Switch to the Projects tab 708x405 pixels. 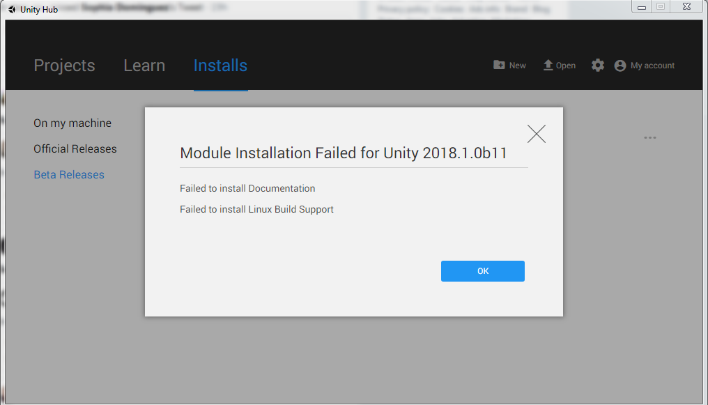pos(64,66)
